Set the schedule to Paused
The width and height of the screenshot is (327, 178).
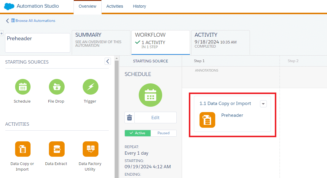click(164, 133)
